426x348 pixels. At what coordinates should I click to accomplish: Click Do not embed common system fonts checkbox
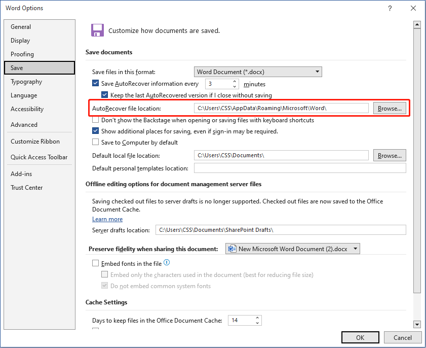pyautogui.click(x=104, y=286)
